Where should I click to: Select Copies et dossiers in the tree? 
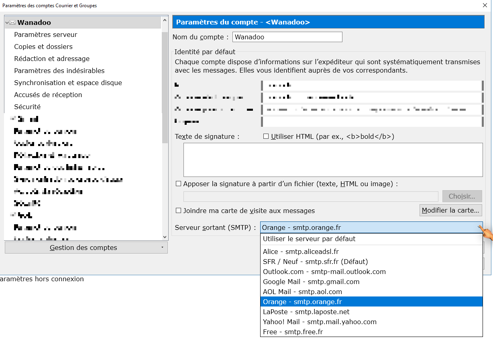pos(43,47)
